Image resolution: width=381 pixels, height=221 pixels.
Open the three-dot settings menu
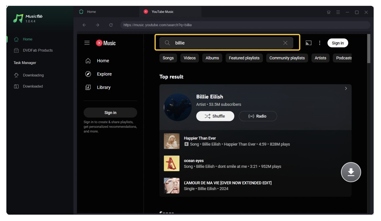[x=320, y=43]
